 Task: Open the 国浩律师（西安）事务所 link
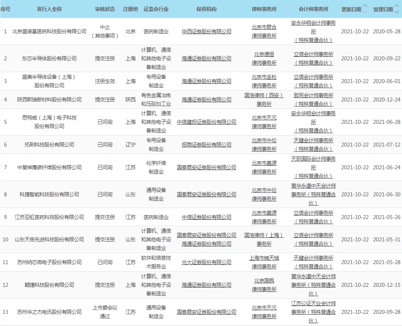pos(264,100)
